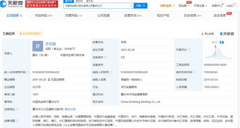The image size is (240, 128).
Task: Click the 附近公司 link
Action: pos(70,109)
